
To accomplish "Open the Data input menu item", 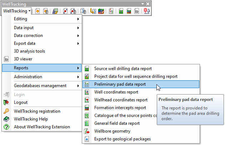I will [x=42, y=28].
